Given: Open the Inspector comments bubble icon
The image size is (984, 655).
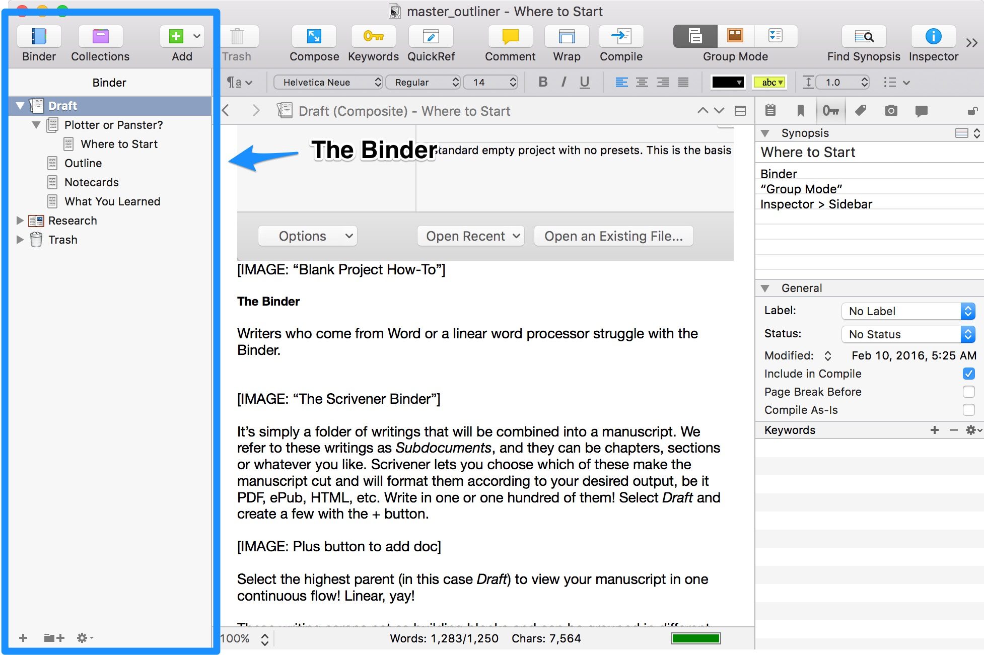Looking at the screenshot, I should click(921, 110).
